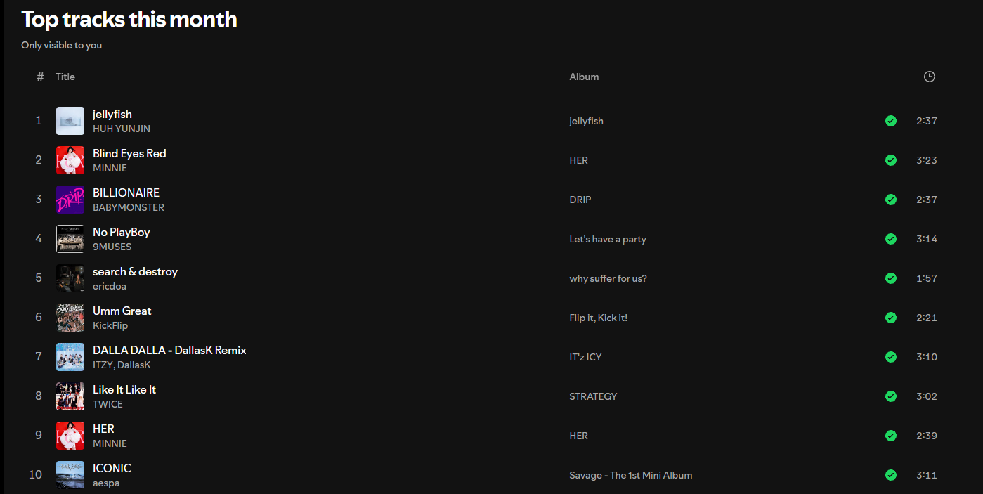The height and width of the screenshot is (494, 983).
Task: Toggle the saved checkmark for jellyfish
Action: point(890,121)
